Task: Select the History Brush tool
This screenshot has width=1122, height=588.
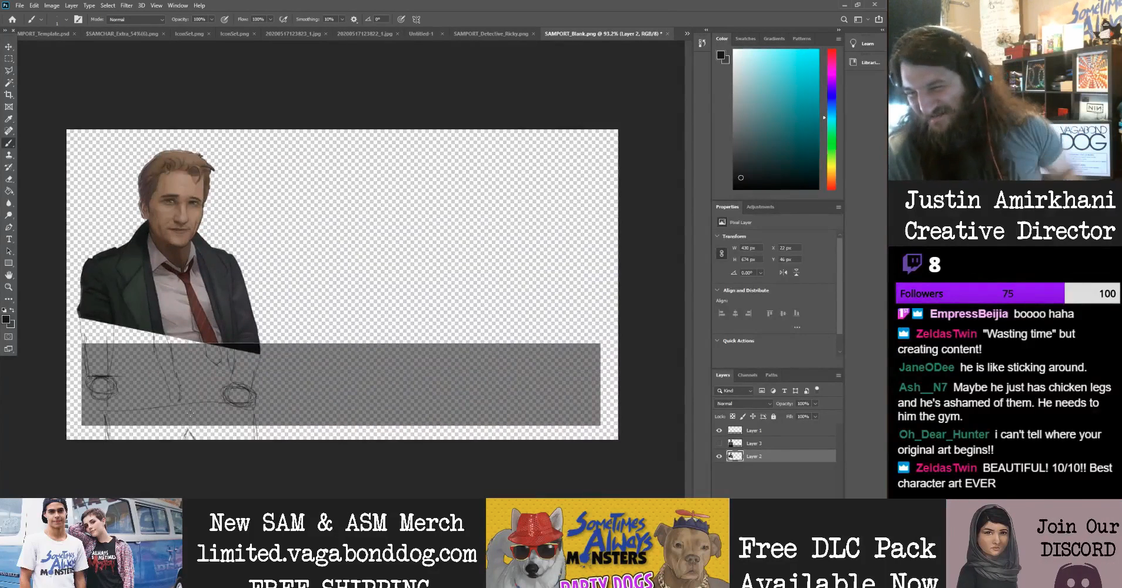Action: (9, 167)
